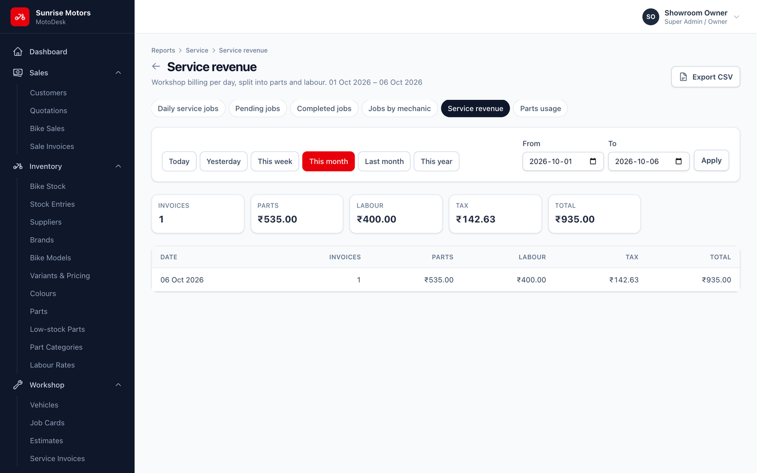Open Bike Stock in the sidebar
This screenshot has width=757, height=473.
[x=48, y=186]
